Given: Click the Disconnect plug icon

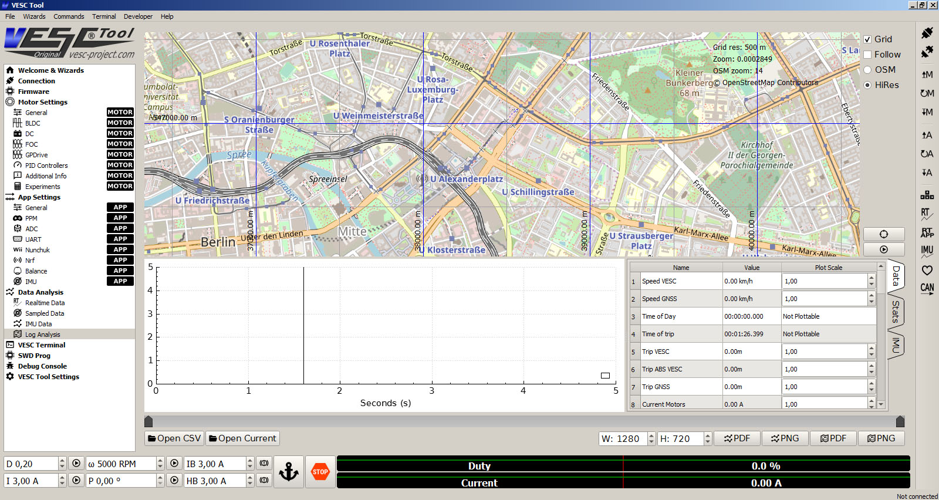Looking at the screenshot, I should 927,52.
